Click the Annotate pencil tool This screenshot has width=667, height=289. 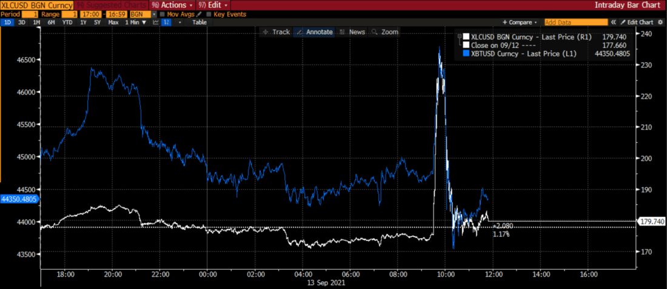tap(315, 32)
